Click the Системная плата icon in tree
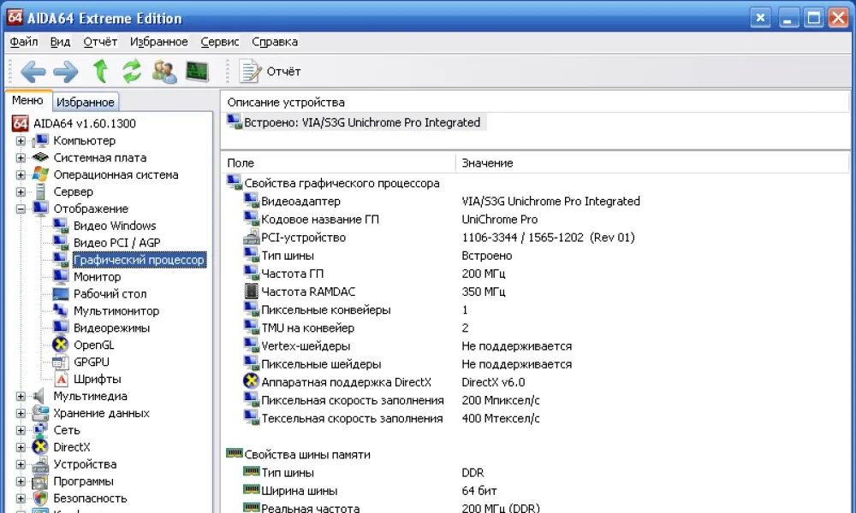856x513 pixels. tap(40, 157)
